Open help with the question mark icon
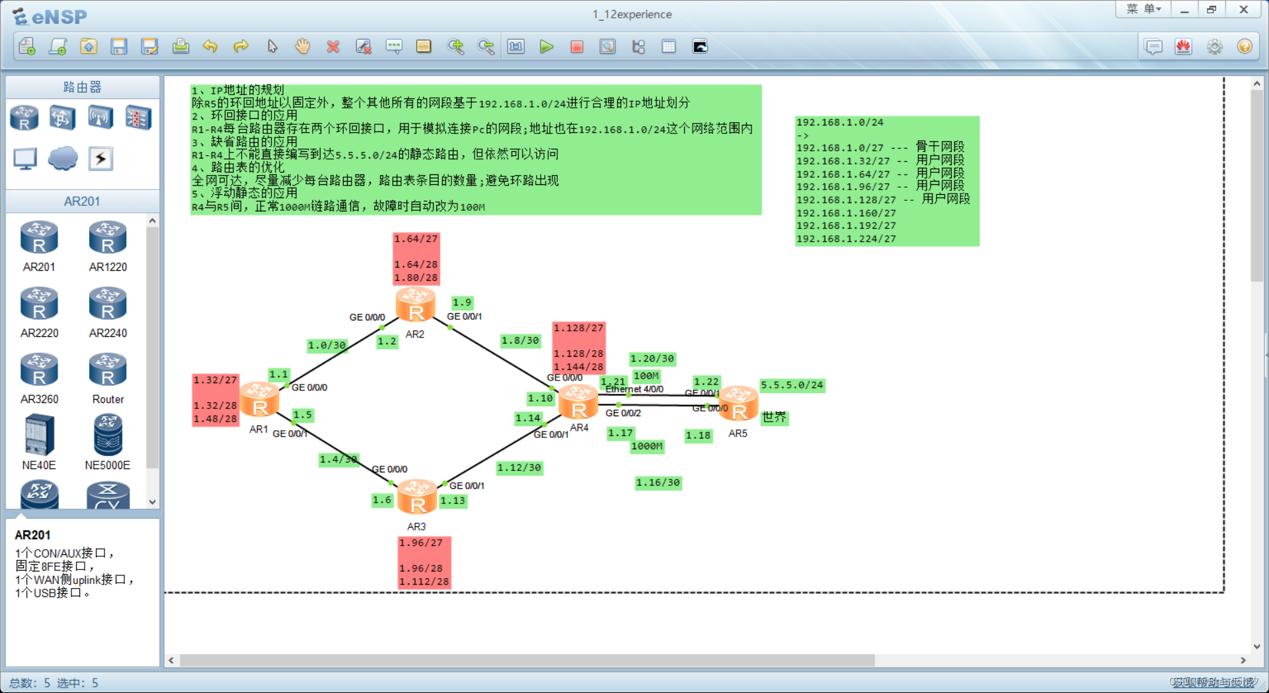1269x693 pixels. pos(1245,47)
